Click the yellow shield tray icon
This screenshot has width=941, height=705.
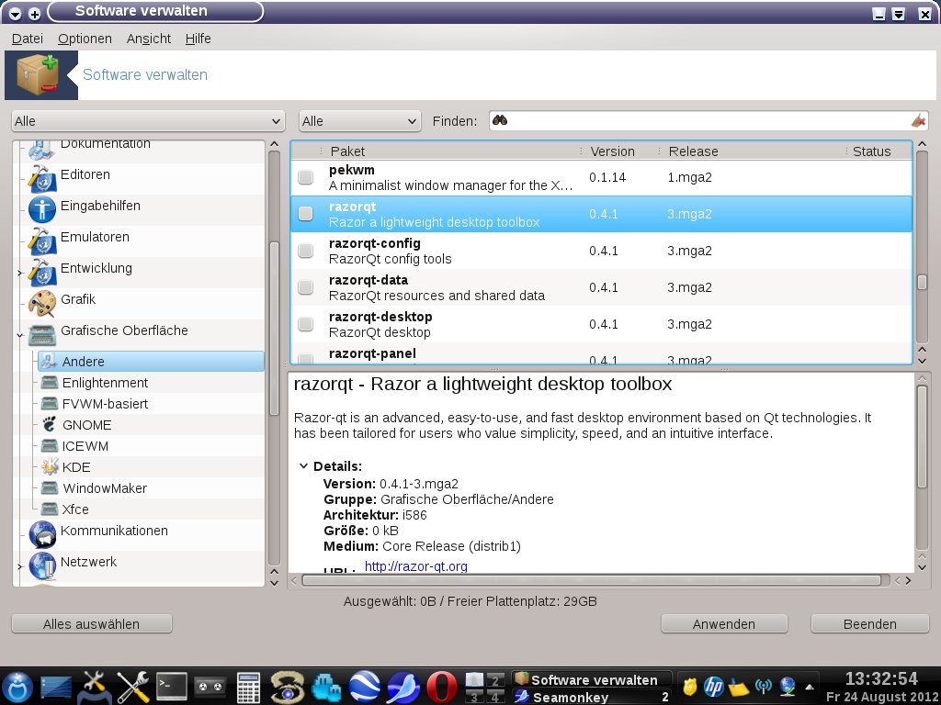coord(690,686)
